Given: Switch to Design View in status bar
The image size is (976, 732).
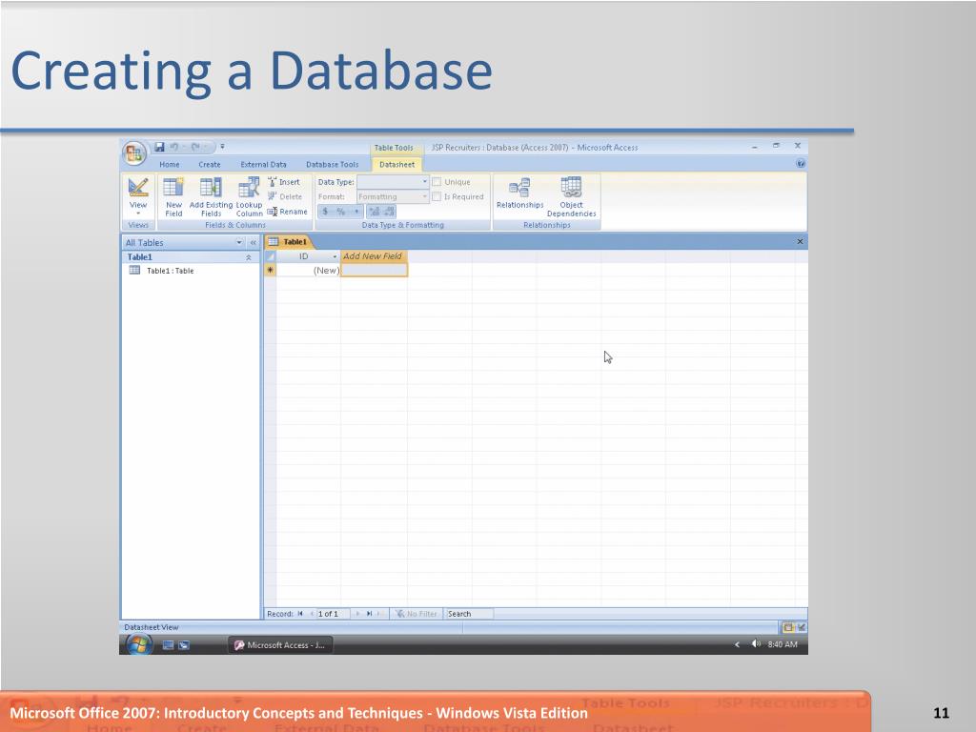Looking at the screenshot, I should coord(801,627).
